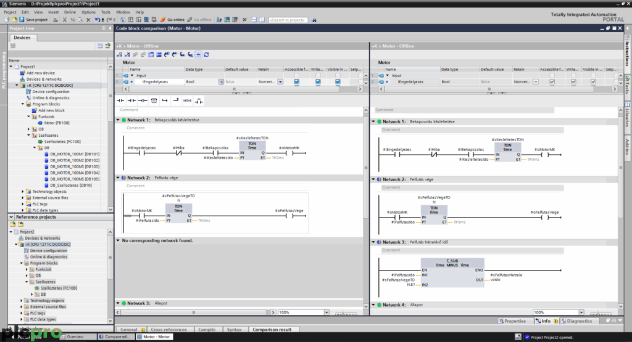Viewport: 632px width, 342px height.
Task: Click the Print icon in main toolbar
Action: [55, 20]
